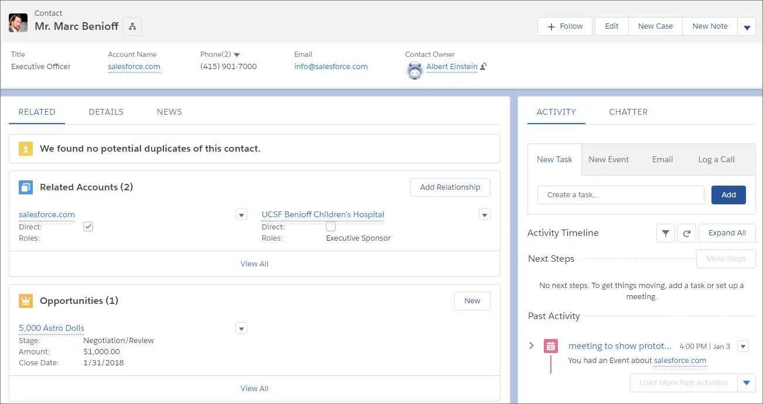Open the Chatter tab

coord(628,112)
